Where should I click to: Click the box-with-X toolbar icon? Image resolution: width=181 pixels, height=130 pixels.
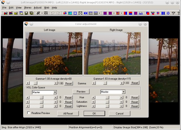(80, 13)
